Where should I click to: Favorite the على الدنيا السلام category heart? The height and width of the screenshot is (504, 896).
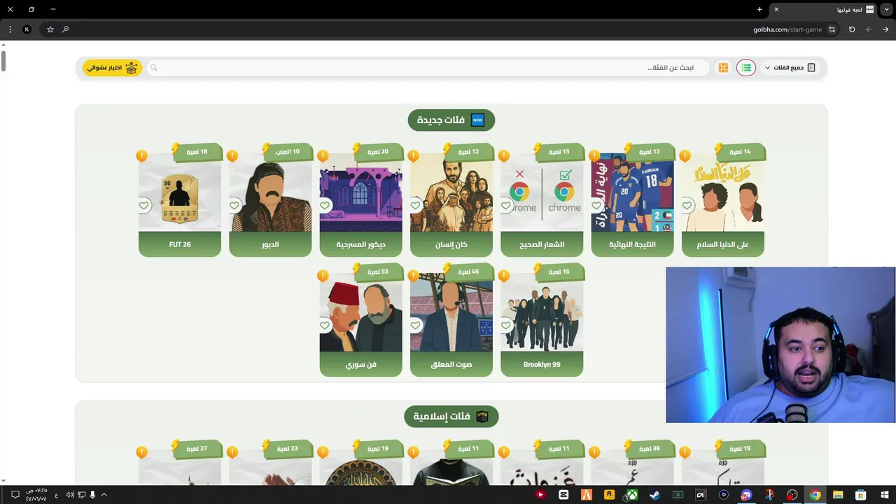tap(687, 205)
